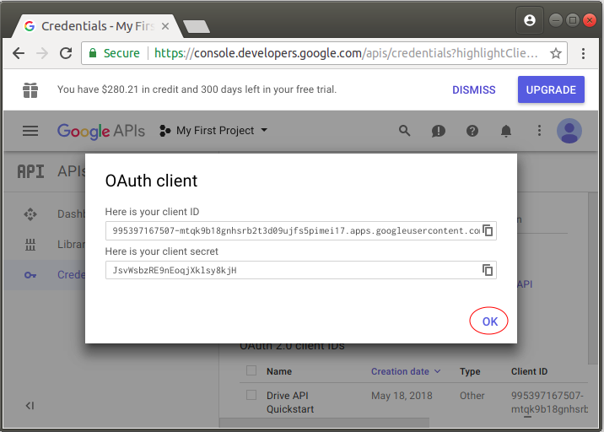Viewport: 604px width, 432px height.
Task: Click the Type column header
Action: 470,371
